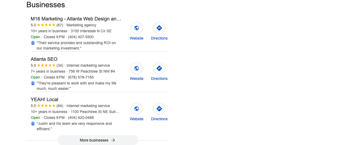Click M16 Marketing five-star rating

point(46,25)
